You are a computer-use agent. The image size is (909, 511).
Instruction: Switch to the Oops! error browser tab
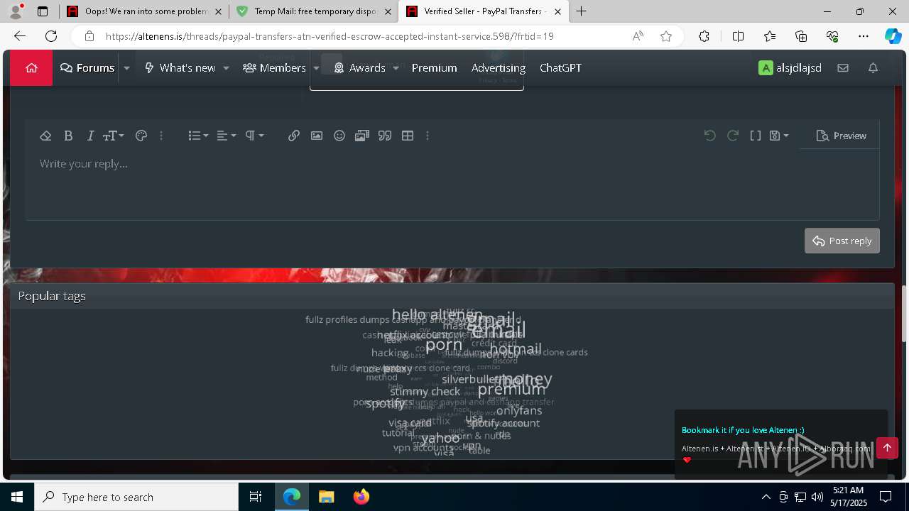point(144,11)
